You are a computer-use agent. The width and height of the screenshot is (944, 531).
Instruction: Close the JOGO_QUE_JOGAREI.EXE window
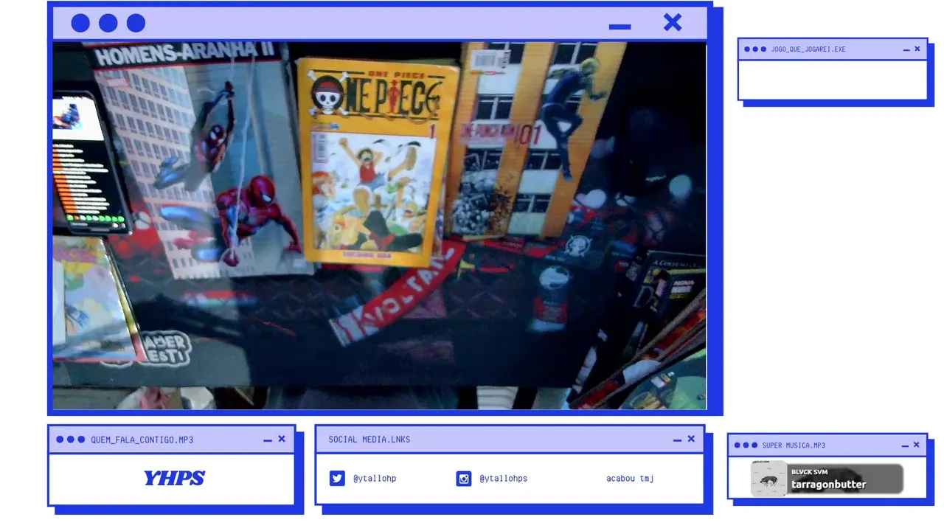pyautogui.click(x=917, y=49)
